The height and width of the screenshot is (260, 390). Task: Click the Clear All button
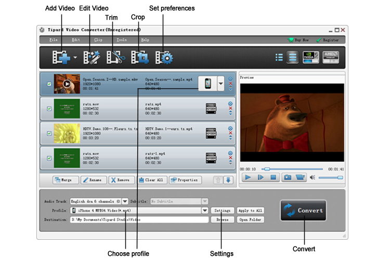[x=152, y=180]
